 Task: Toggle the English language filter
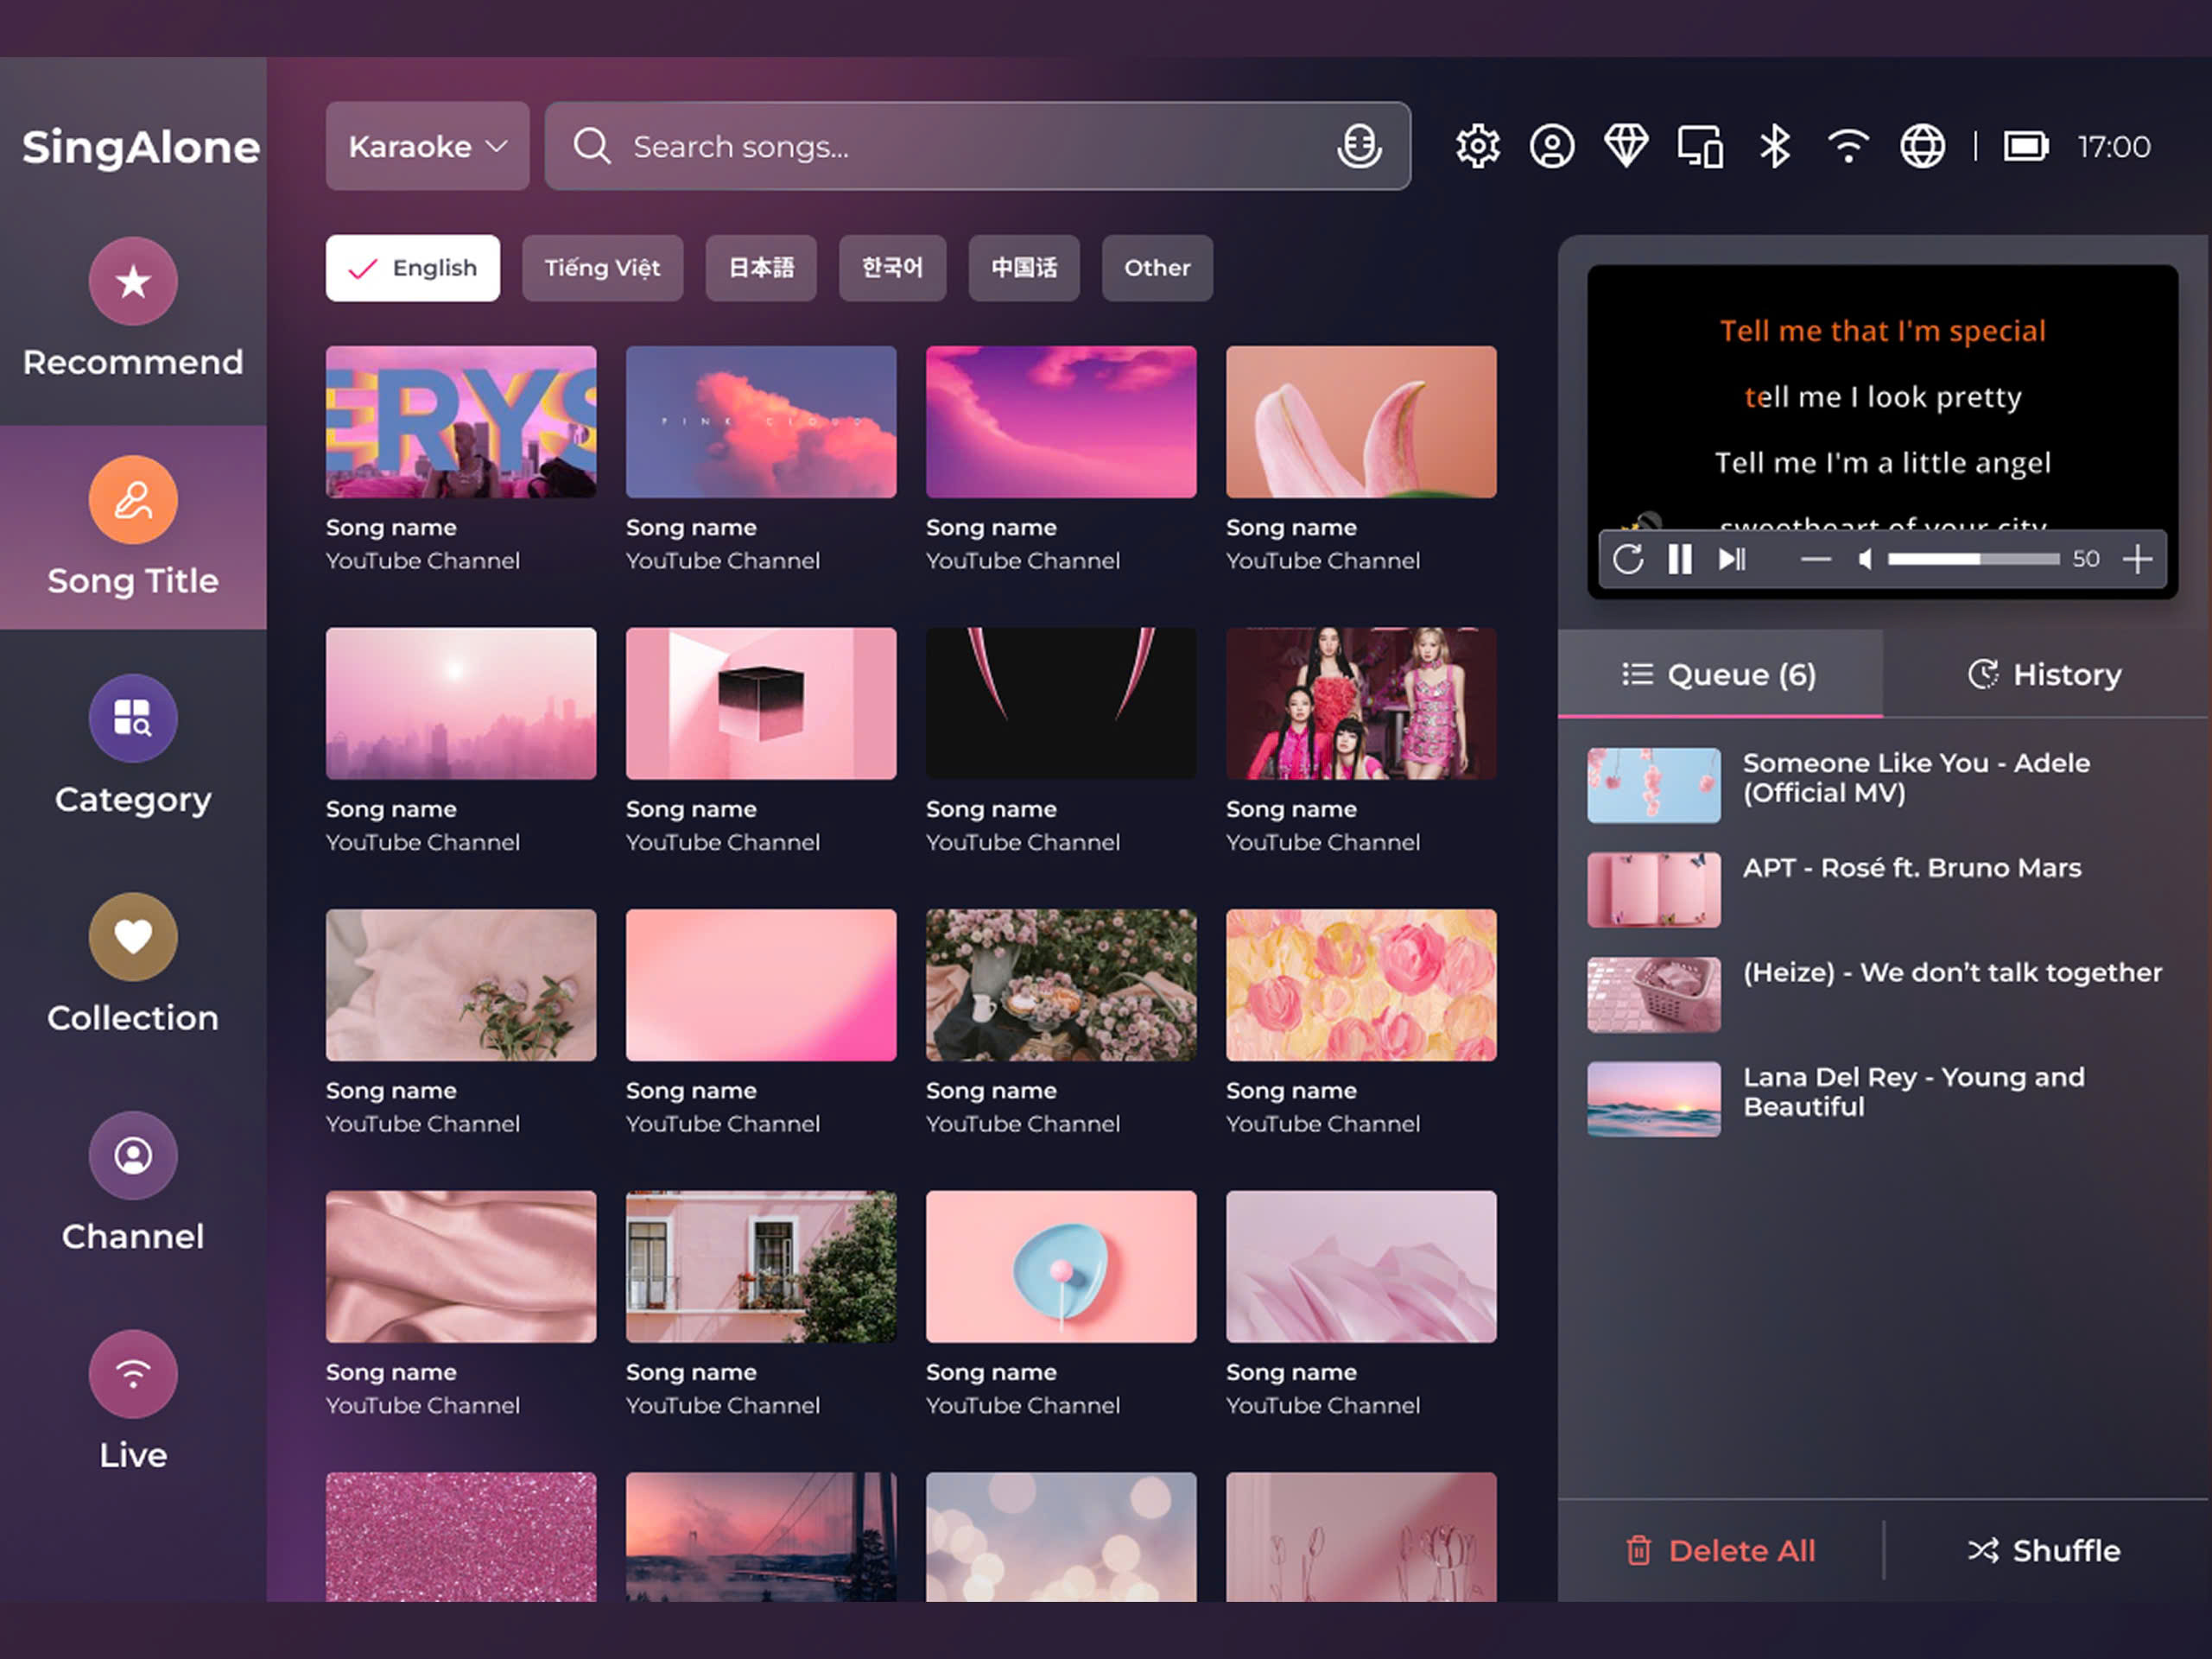(413, 268)
